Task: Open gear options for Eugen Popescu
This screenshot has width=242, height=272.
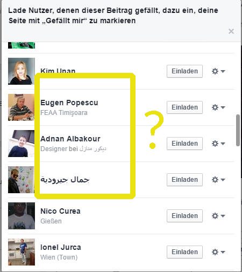Action: 218,107
